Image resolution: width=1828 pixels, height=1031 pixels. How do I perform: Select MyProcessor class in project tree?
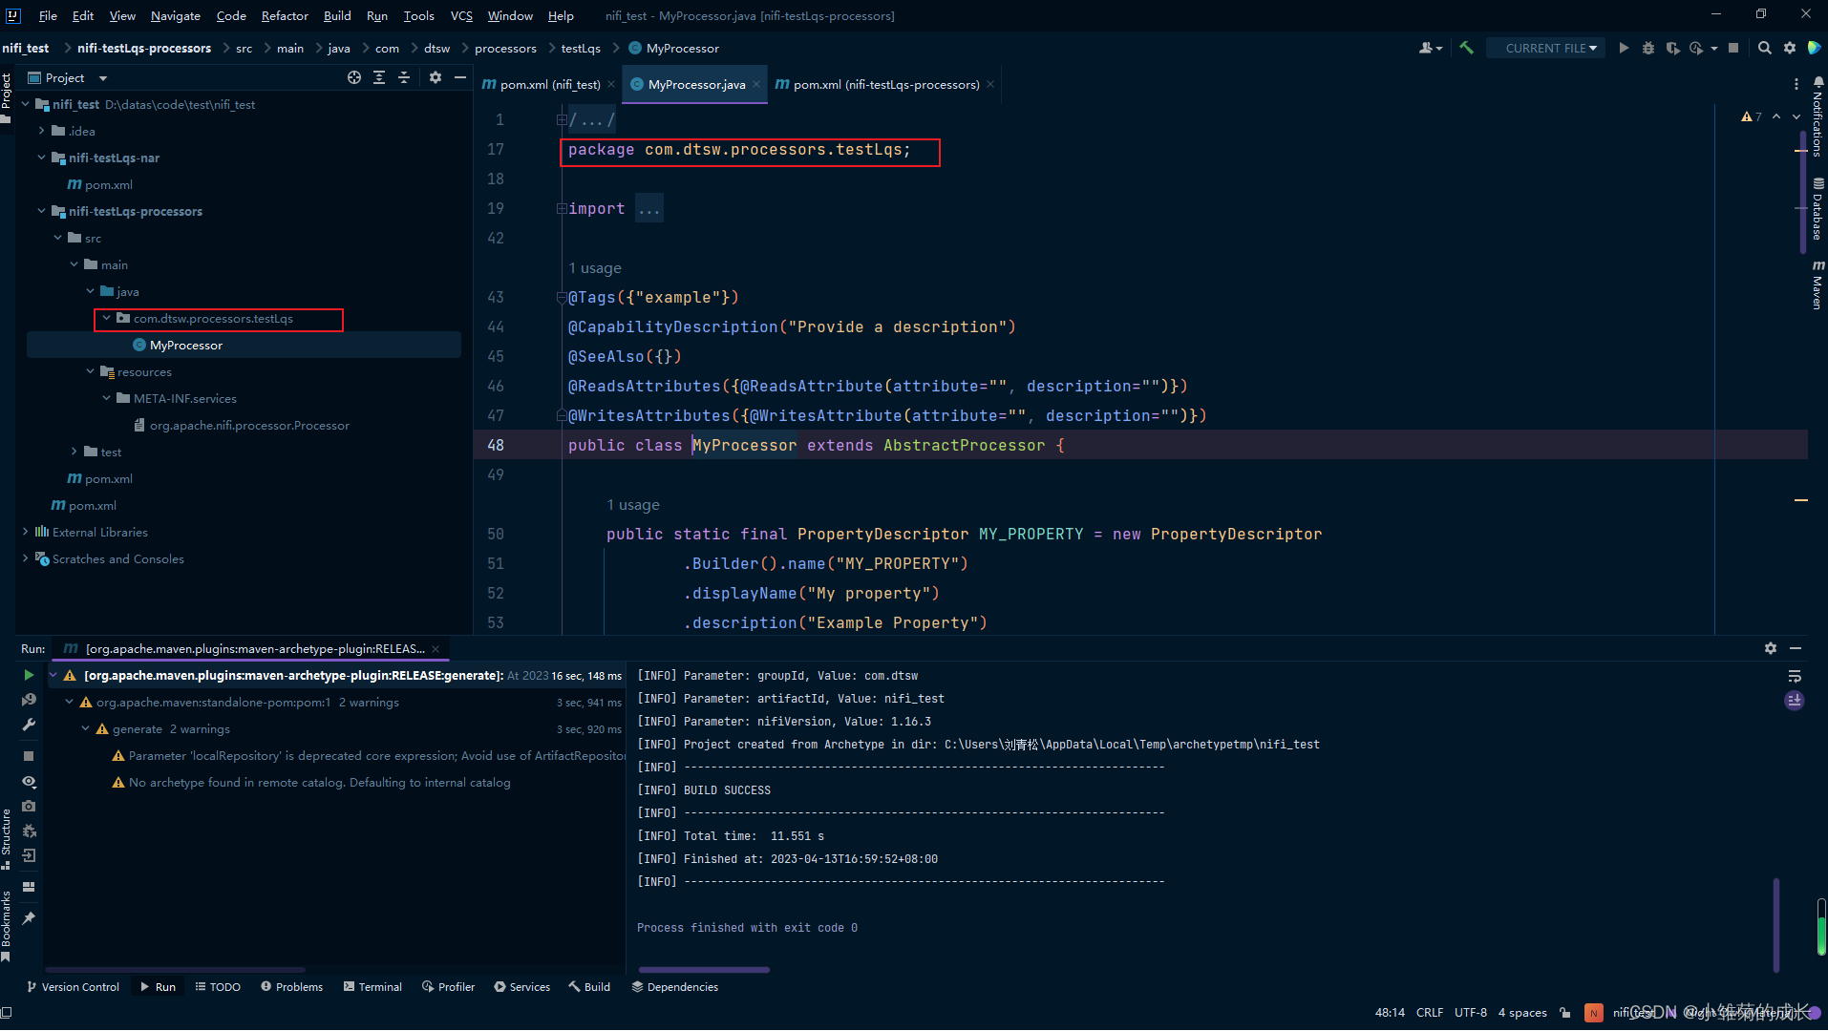point(186,345)
